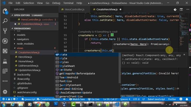Switch to the HeroController.js tab
Screen dimensions: 191x107
74,9
